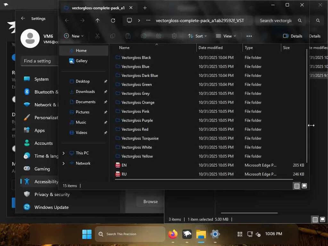Open the Sort dropdown

pyautogui.click(x=197, y=36)
